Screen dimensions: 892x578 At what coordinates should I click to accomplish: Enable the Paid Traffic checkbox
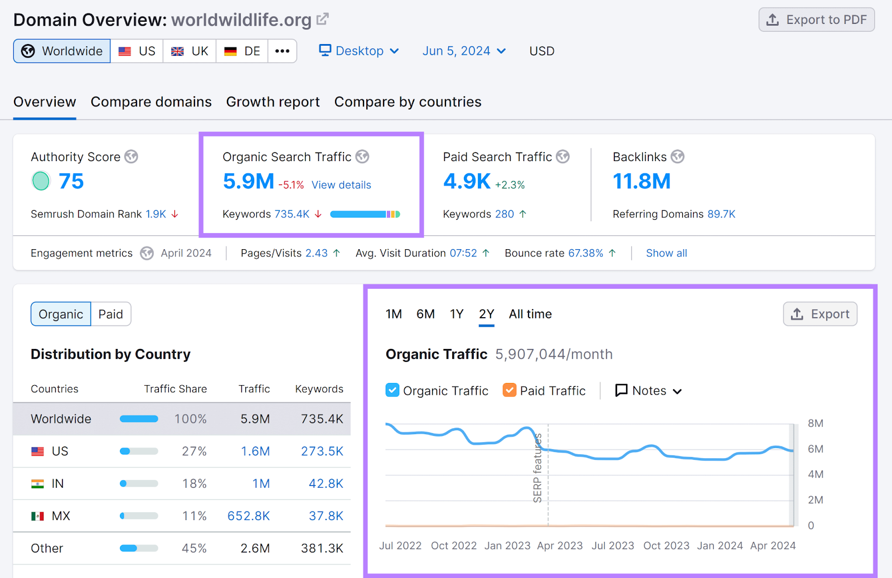[x=509, y=390]
